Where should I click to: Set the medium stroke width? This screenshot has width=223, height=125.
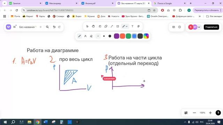coord(104,36)
